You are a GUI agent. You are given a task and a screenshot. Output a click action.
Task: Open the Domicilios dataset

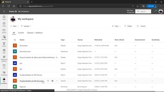(24, 45)
